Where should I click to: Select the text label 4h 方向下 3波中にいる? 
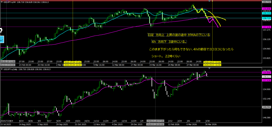[x=169, y=42]
